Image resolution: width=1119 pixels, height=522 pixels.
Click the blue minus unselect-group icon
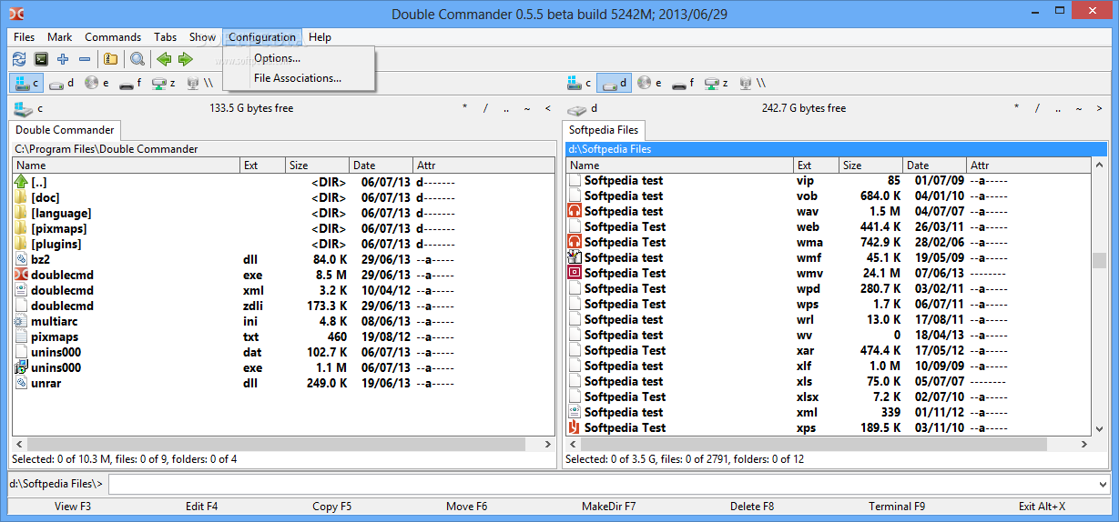coord(85,59)
